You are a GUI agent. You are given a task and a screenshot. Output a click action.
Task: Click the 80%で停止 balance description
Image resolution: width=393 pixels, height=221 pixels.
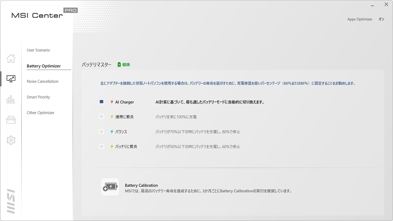[x=198, y=132]
